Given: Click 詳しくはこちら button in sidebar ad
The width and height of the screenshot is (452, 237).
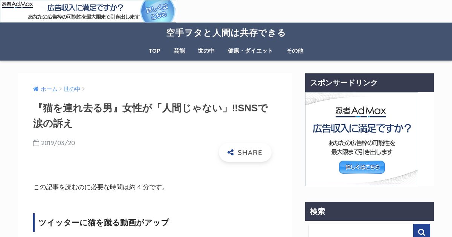Looking at the screenshot, I should coord(362,167).
